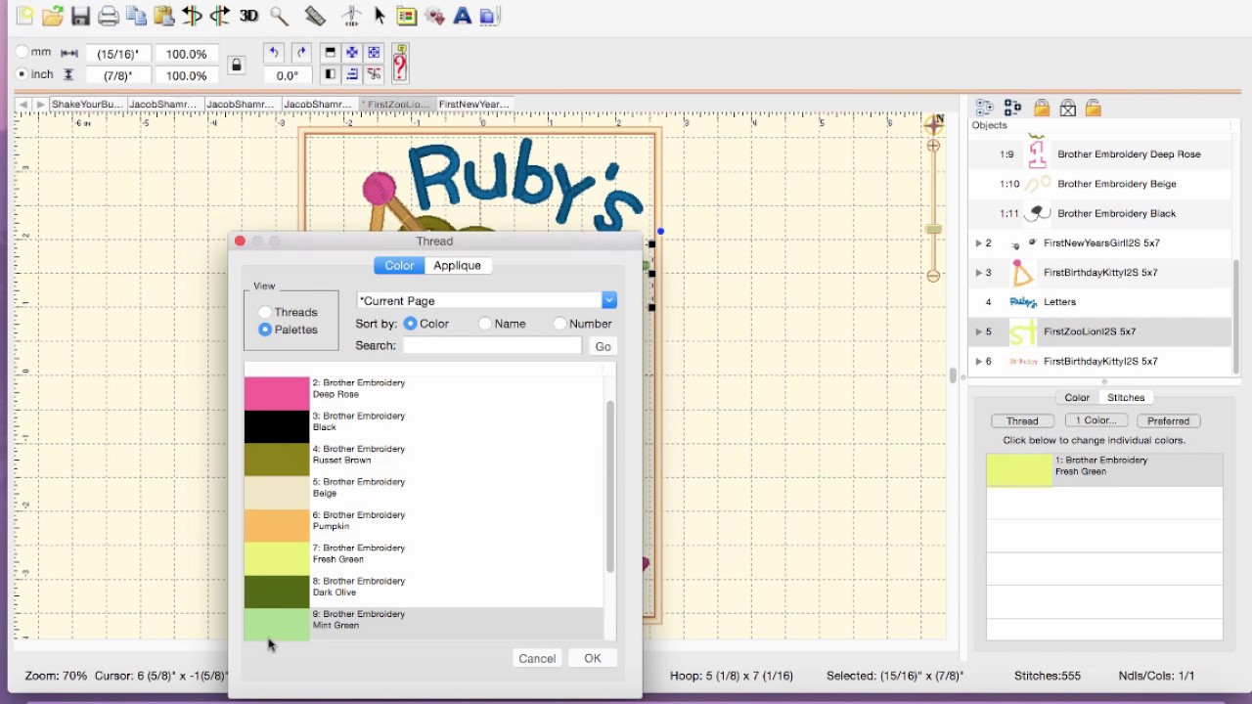
Task: Expand object 3 FirstBirthdayKittyI2S
Action: coord(978,273)
